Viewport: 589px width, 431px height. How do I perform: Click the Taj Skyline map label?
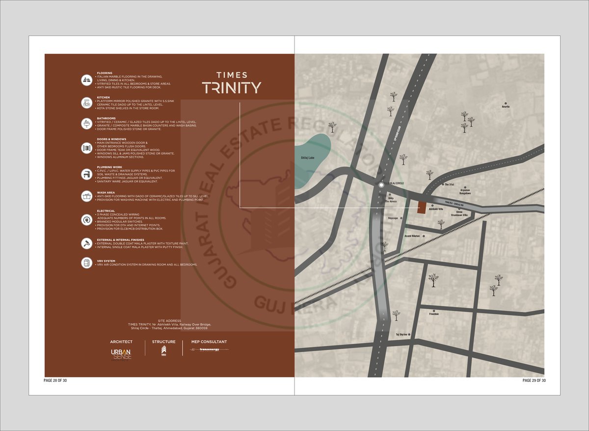point(402,334)
